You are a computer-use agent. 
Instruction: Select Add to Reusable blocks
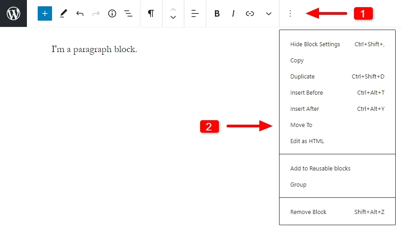pyautogui.click(x=320, y=169)
